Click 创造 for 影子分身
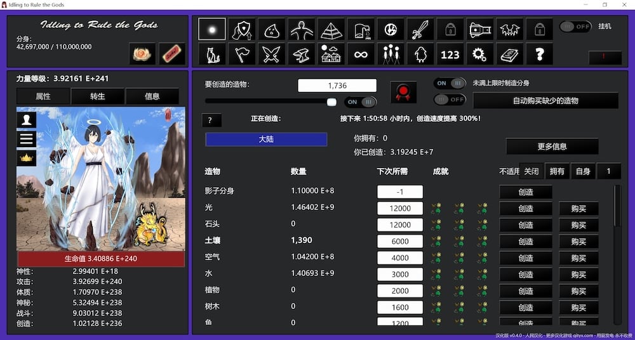 tap(526, 192)
